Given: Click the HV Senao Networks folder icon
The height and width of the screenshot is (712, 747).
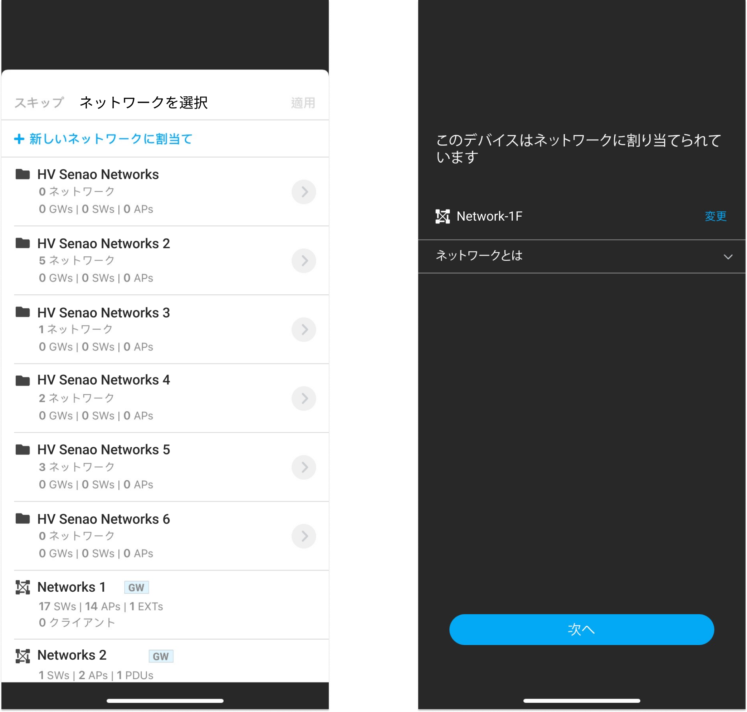Looking at the screenshot, I should [x=23, y=174].
